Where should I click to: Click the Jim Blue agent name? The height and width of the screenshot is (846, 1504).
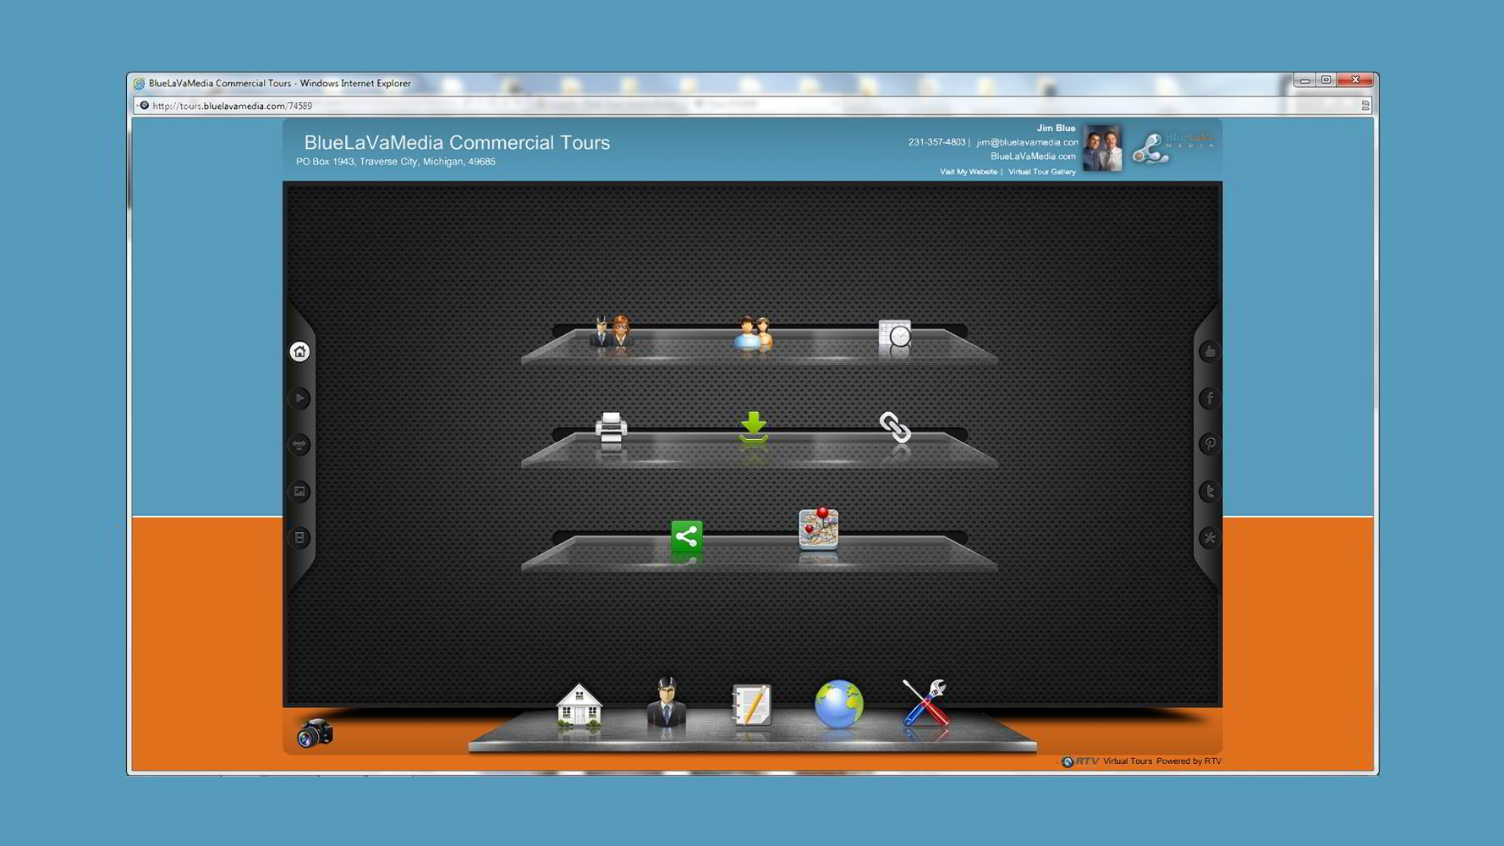[1057, 129]
